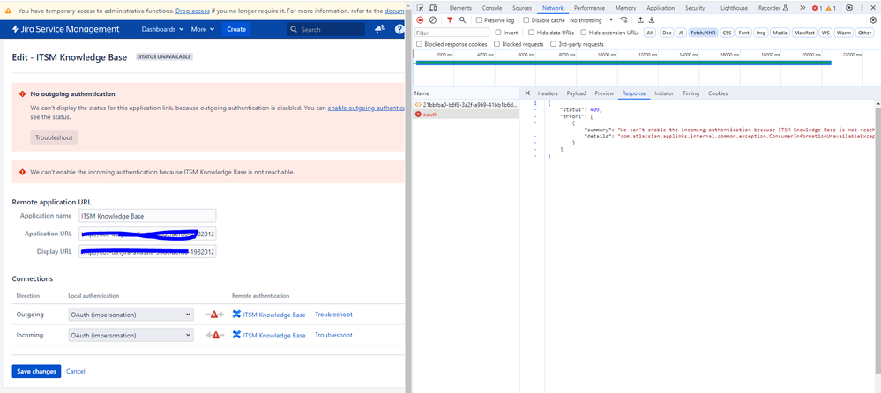Screen dimensions: 881x393
Task: Click the Drop access link
Action: click(194, 11)
